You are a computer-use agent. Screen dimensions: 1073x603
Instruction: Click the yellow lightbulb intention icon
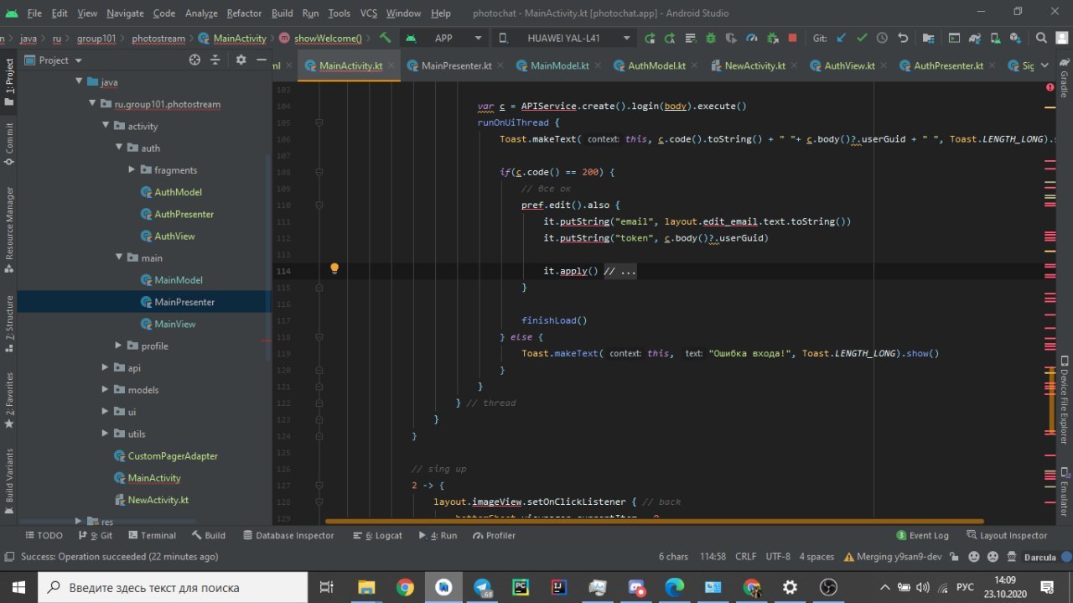334,269
